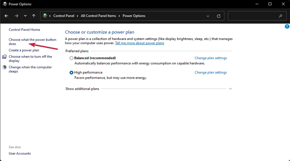Select the High performance radio button
This screenshot has height=161, width=290.
pyautogui.click(x=72, y=73)
